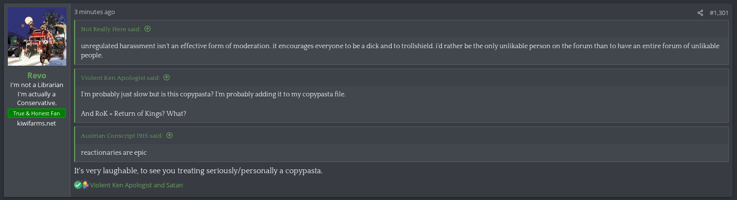737x200 pixels.
Task: Click the '3 minutes ago' timestamp
Action: [95, 12]
